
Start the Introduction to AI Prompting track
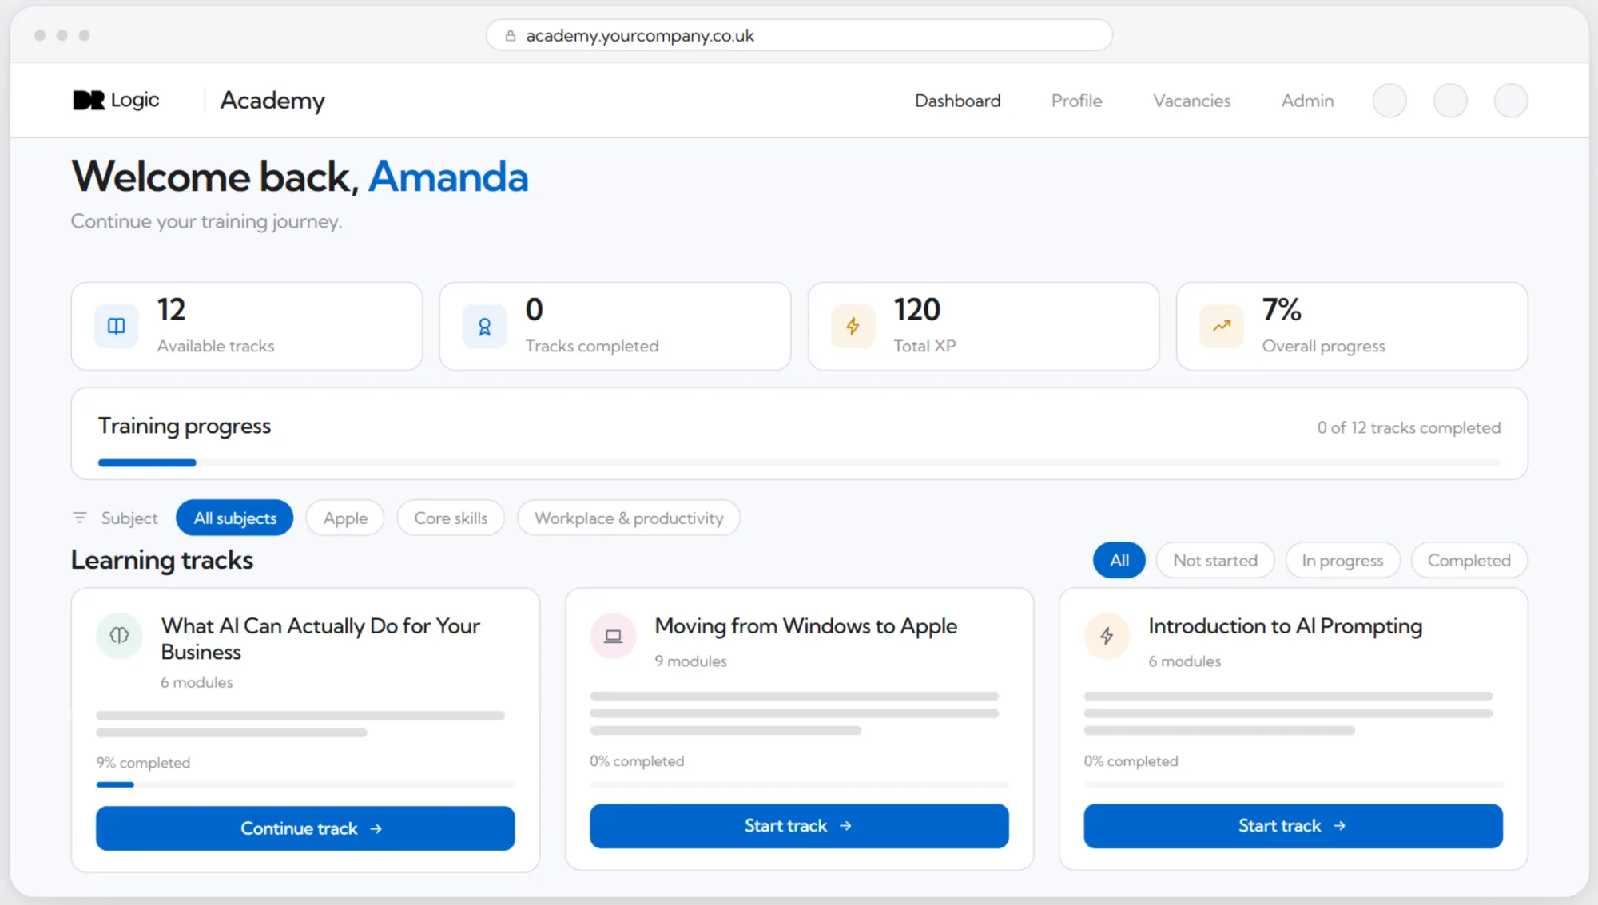click(x=1293, y=826)
